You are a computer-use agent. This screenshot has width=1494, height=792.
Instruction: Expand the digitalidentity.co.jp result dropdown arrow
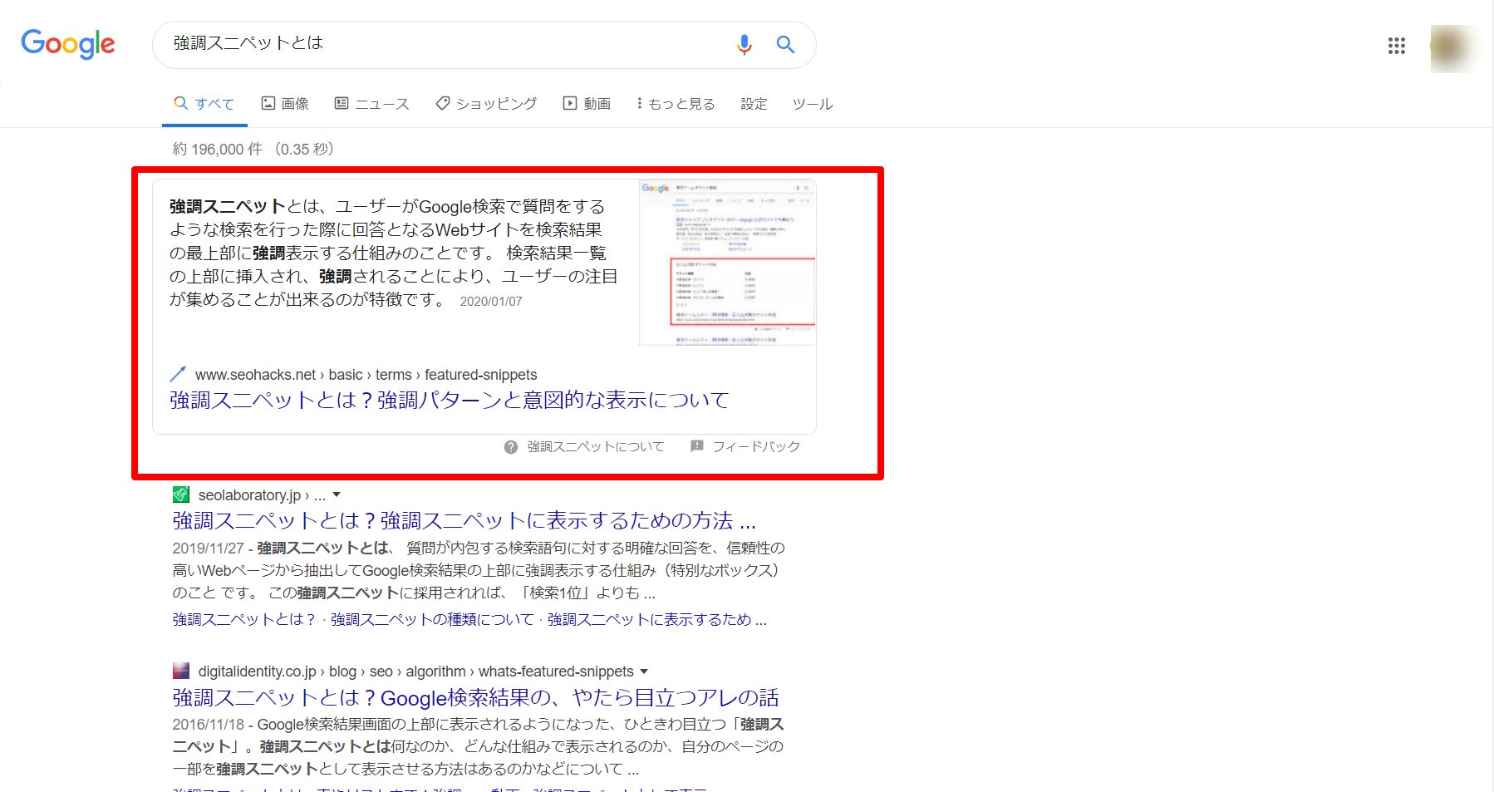coord(644,671)
